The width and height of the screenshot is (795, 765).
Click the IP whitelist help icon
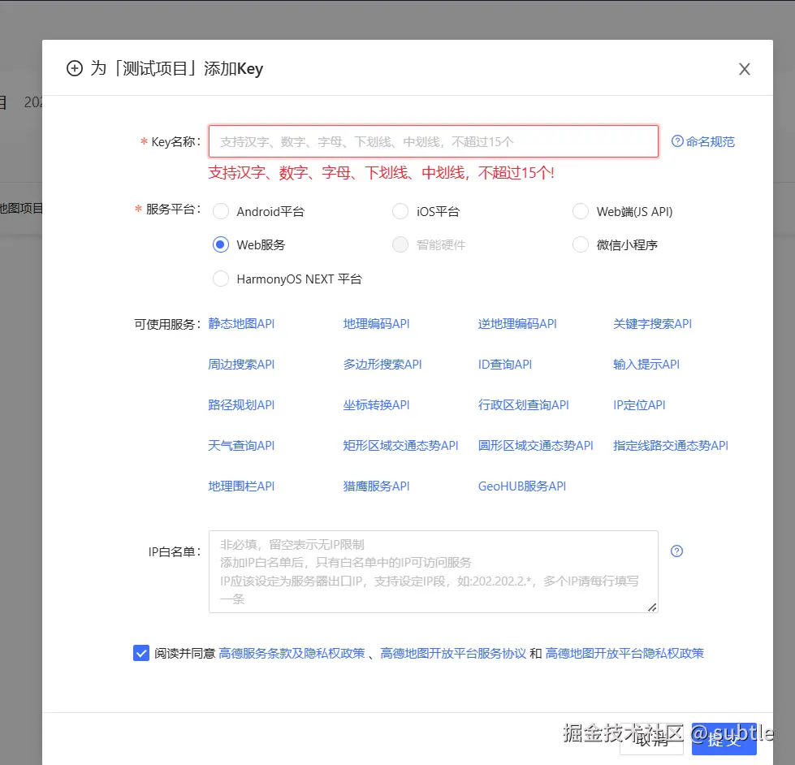tap(676, 551)
